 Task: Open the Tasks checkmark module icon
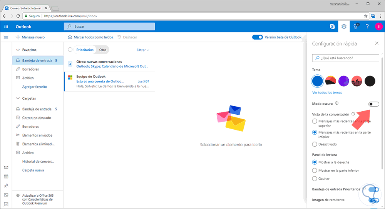(6, 204)
